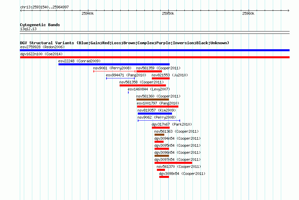This screenshot has width=299, height=200.
Task: Select the red dgv3095n54 variant bar
Action: [x=162, y=149]
